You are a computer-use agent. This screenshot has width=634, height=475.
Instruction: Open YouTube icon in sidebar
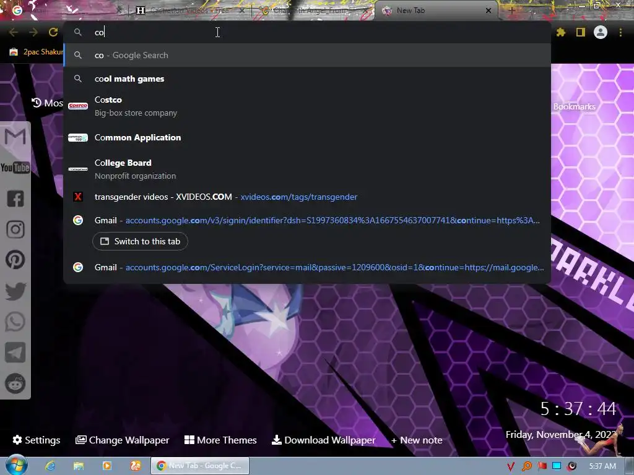(x=15, y=168)
